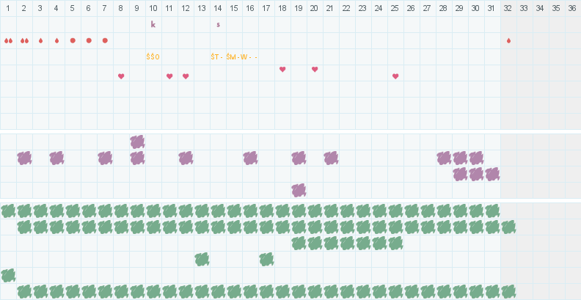The width and height of the screenshot is (581, 300).
Task: Click the pink heart on day 18
Action: (282, 69)
